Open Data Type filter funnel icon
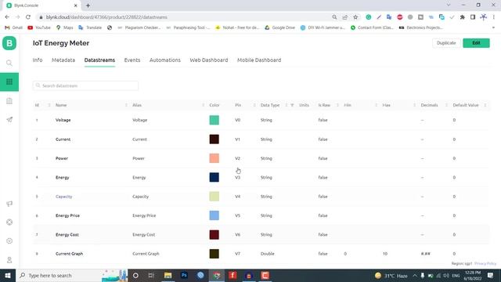This screenshot has width=501, height=282. coord(292,105)
